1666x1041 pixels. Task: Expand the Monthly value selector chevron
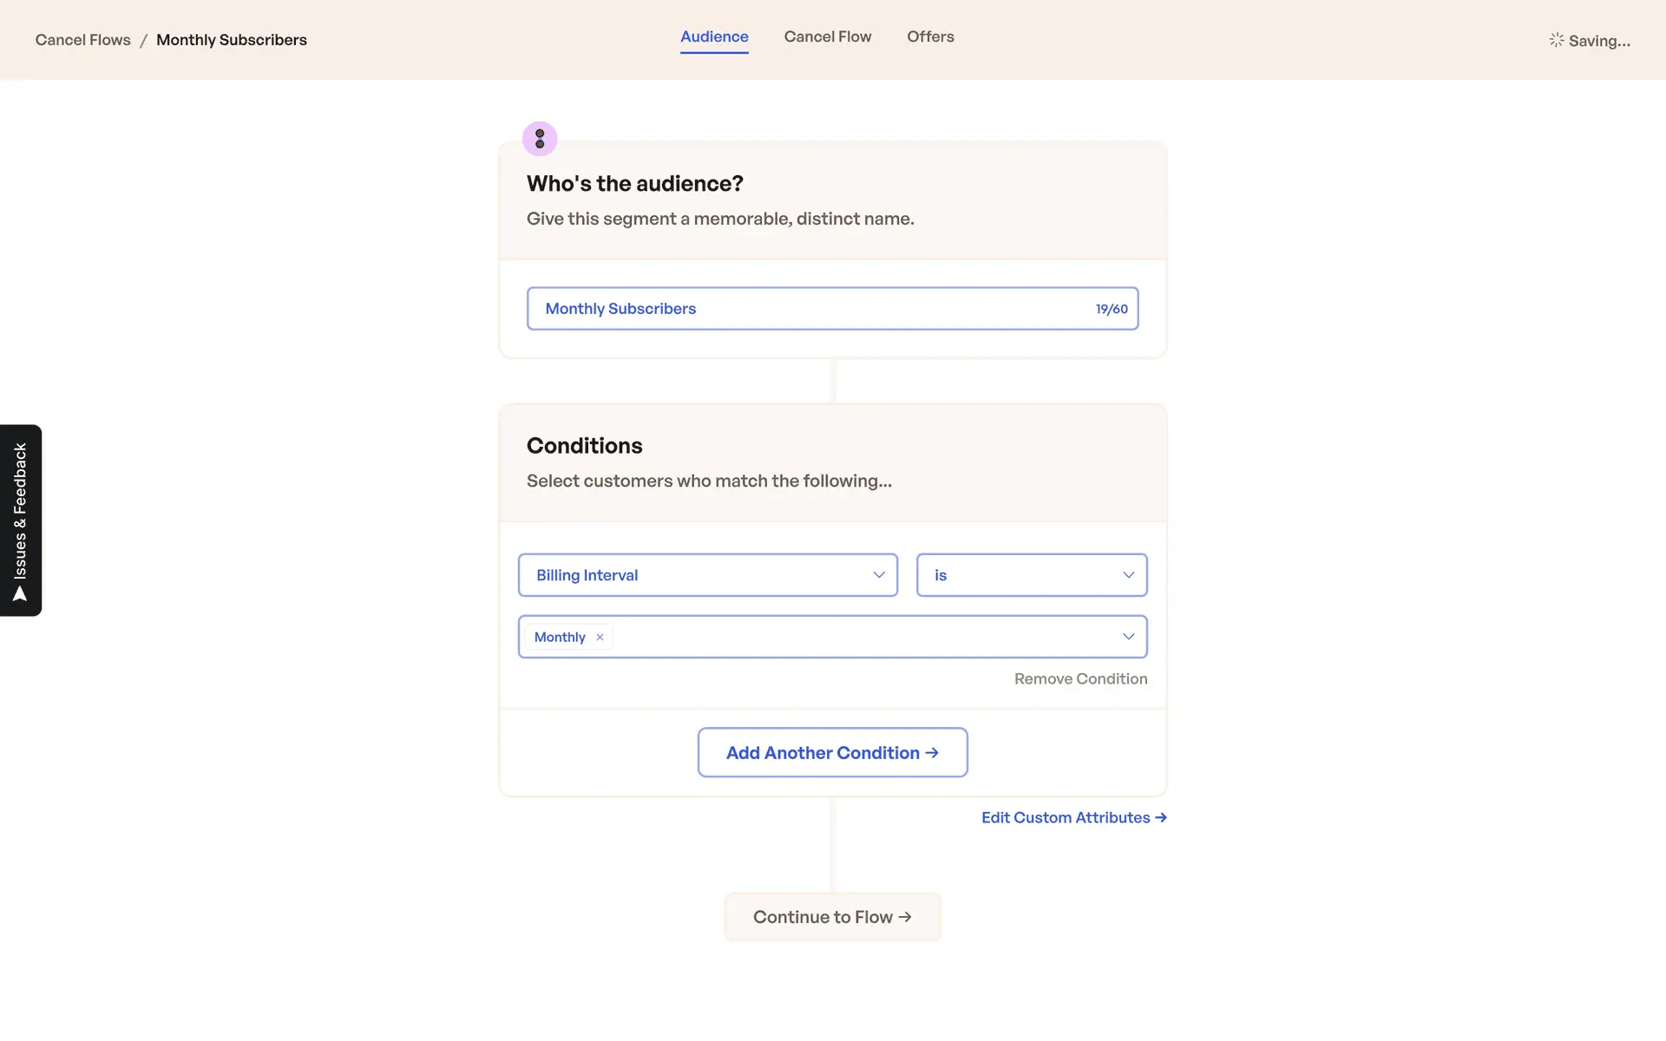1128,637
